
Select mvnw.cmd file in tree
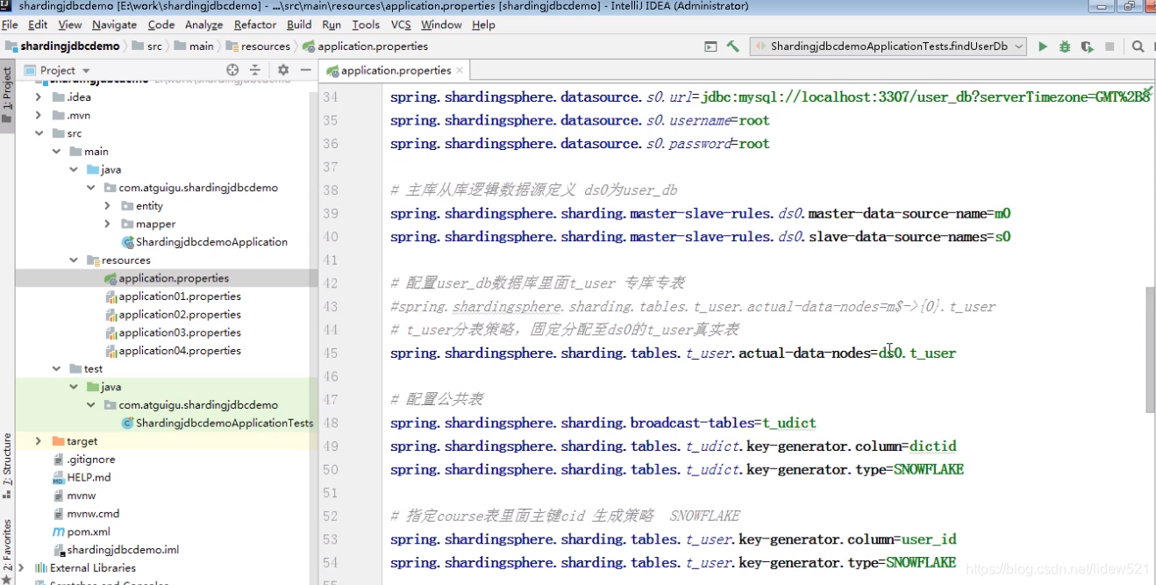click(x=93, y=514)
